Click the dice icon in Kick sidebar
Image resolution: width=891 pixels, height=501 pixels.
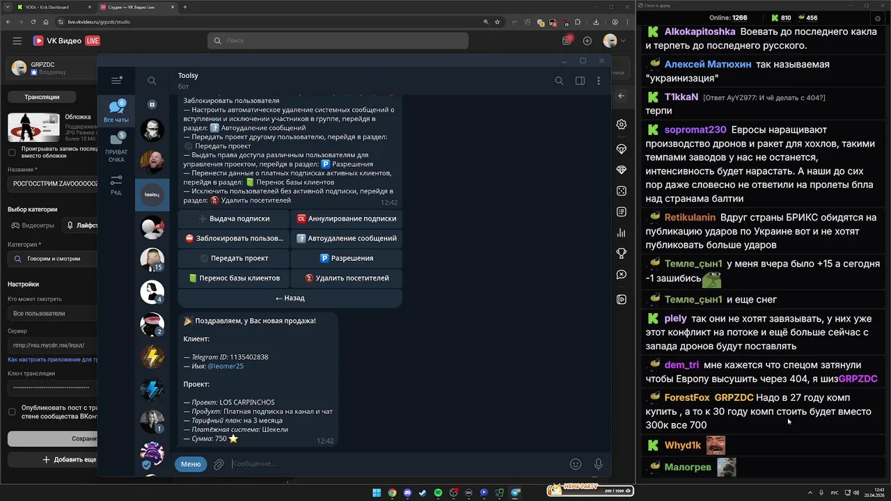622,191
